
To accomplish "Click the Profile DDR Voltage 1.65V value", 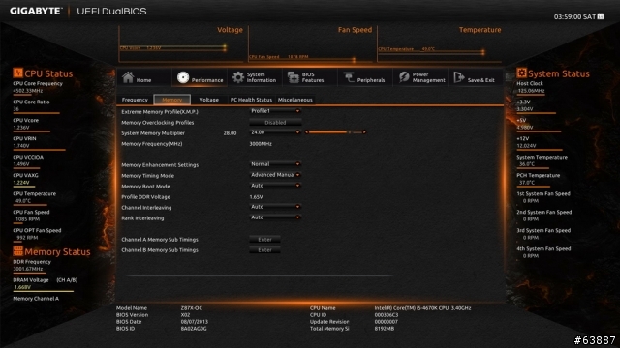I will point(256,197).
